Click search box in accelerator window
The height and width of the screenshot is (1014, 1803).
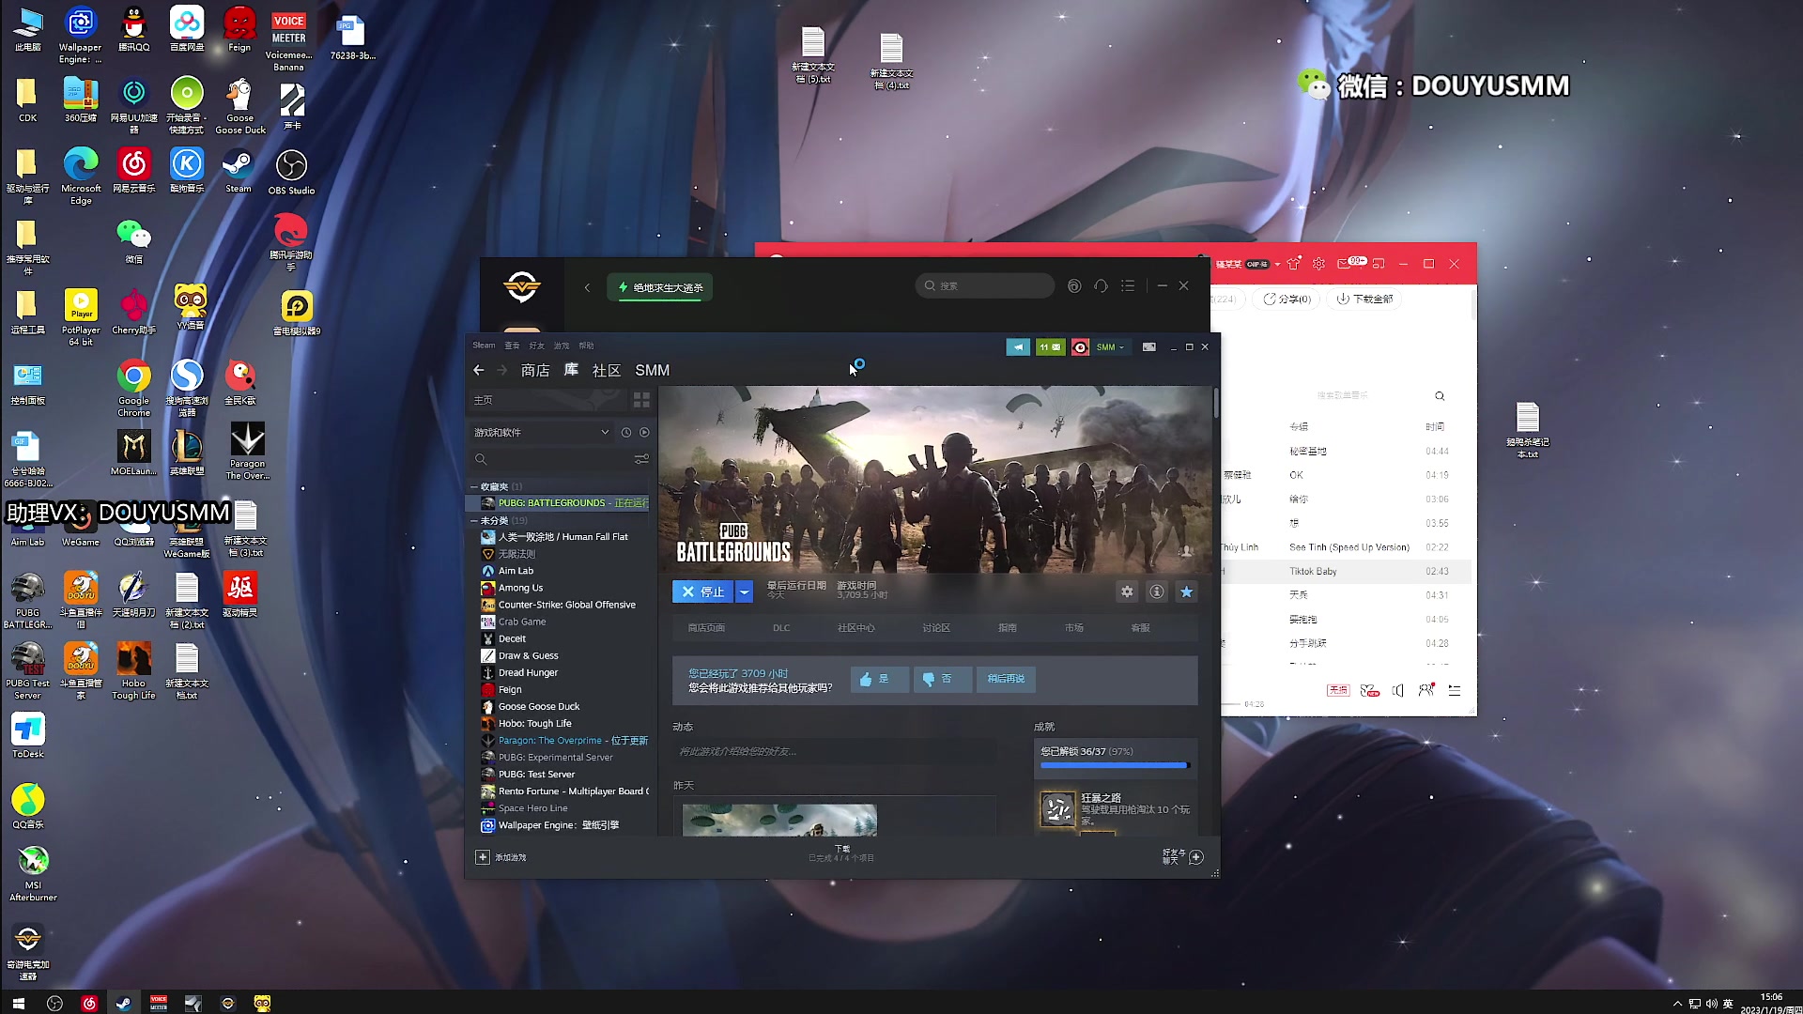point(985,285)
